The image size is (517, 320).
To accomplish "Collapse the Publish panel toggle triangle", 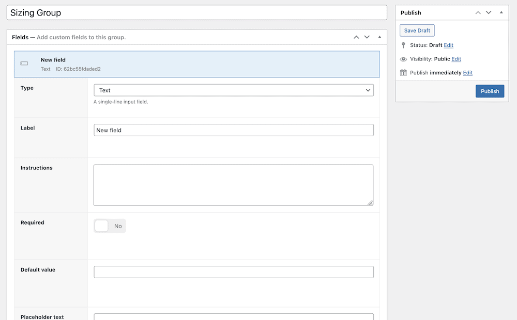I will [501, 12].
